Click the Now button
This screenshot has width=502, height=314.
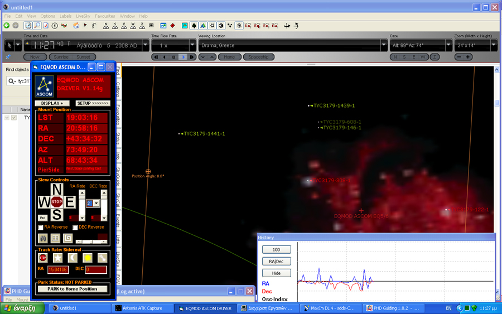click(x=35, y=57)
